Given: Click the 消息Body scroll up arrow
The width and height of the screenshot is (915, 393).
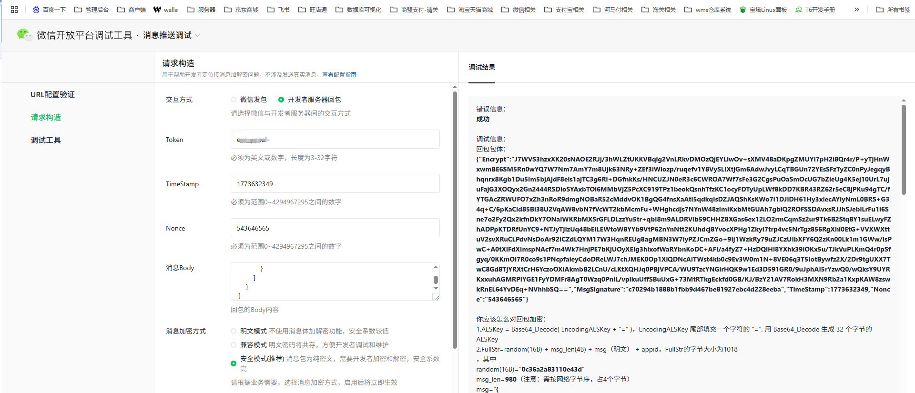Looking at the screenshot, I should [x=436, y=267].
